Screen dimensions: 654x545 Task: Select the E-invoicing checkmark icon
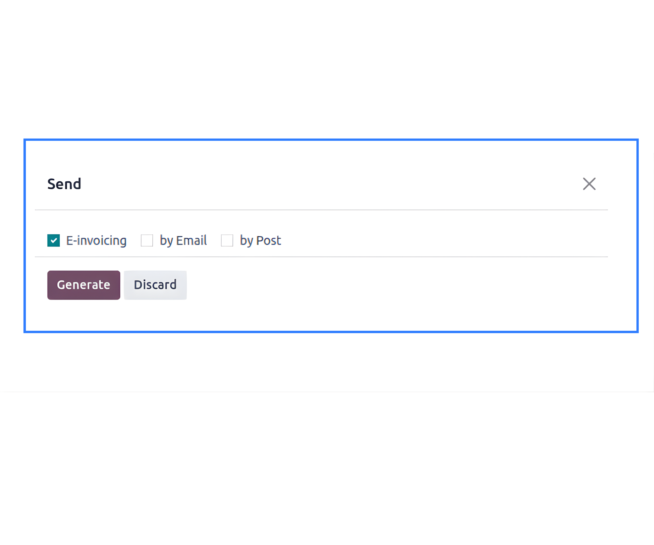[x=53, y=240]
